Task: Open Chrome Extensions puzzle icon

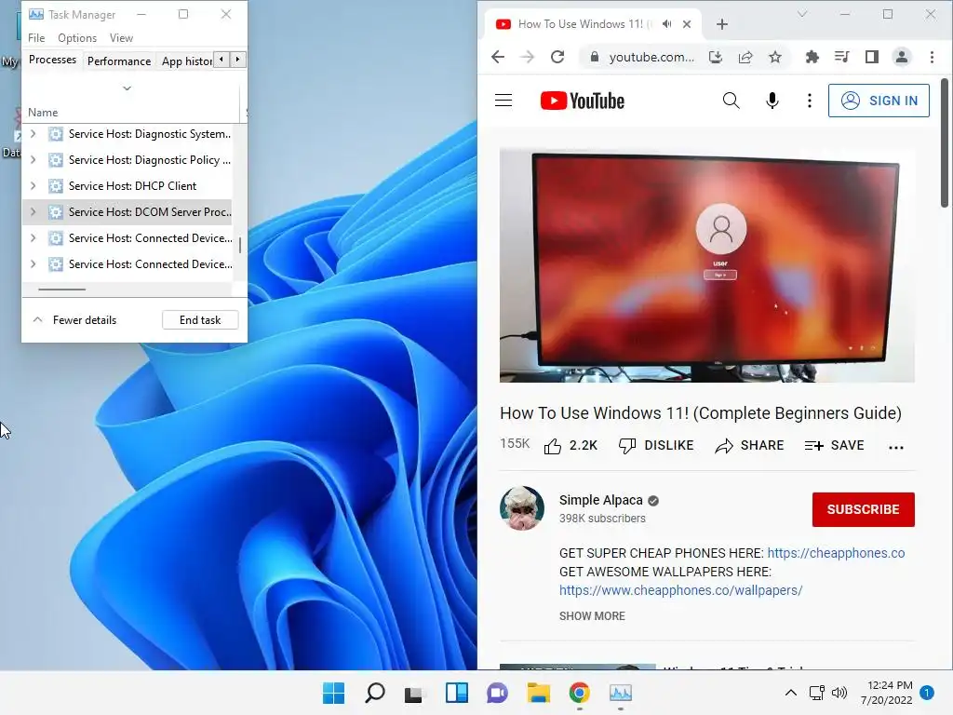Action: (812, 57)
